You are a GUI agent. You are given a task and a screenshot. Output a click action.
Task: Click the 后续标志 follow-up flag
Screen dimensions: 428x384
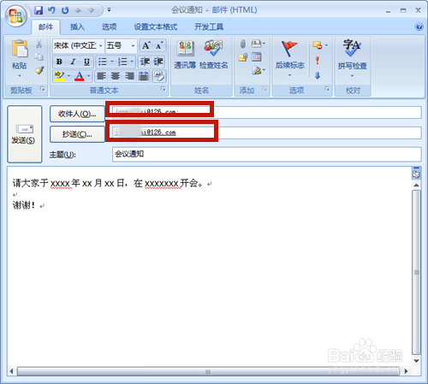tap(290, 58)
